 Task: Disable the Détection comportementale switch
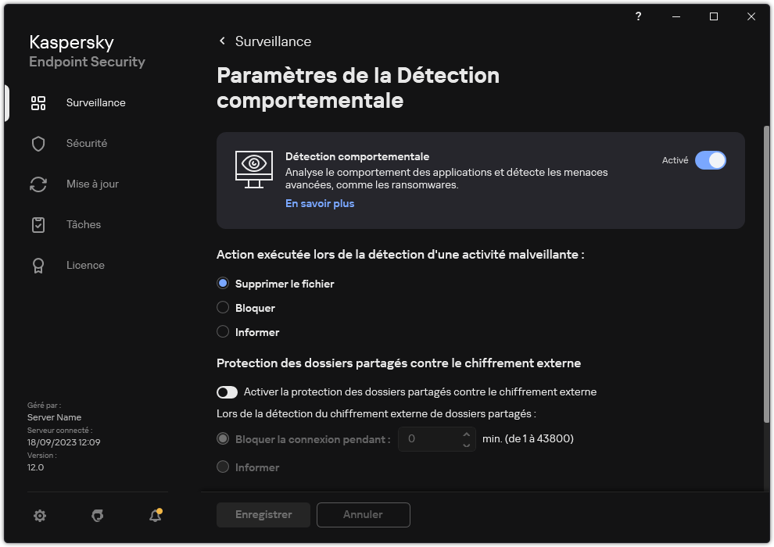pos(711,160)
